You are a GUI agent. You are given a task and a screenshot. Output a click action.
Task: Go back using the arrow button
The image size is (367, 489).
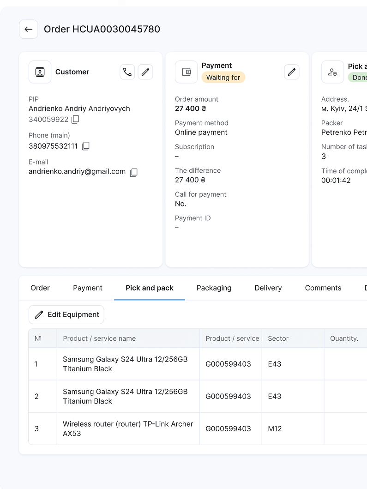[28, 29]
